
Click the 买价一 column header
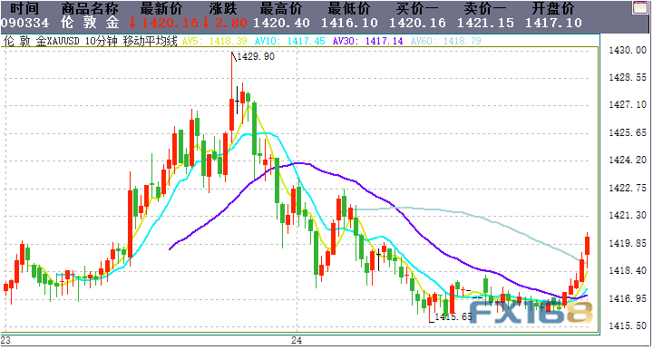tap(417, 8)
